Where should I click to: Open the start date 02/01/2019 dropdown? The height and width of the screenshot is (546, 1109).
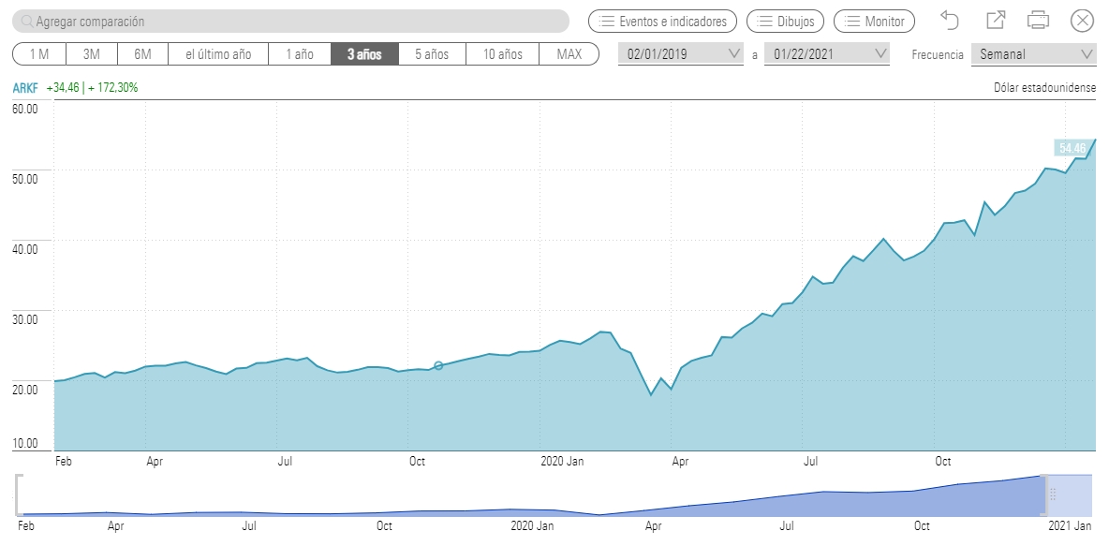coord(680,53)
